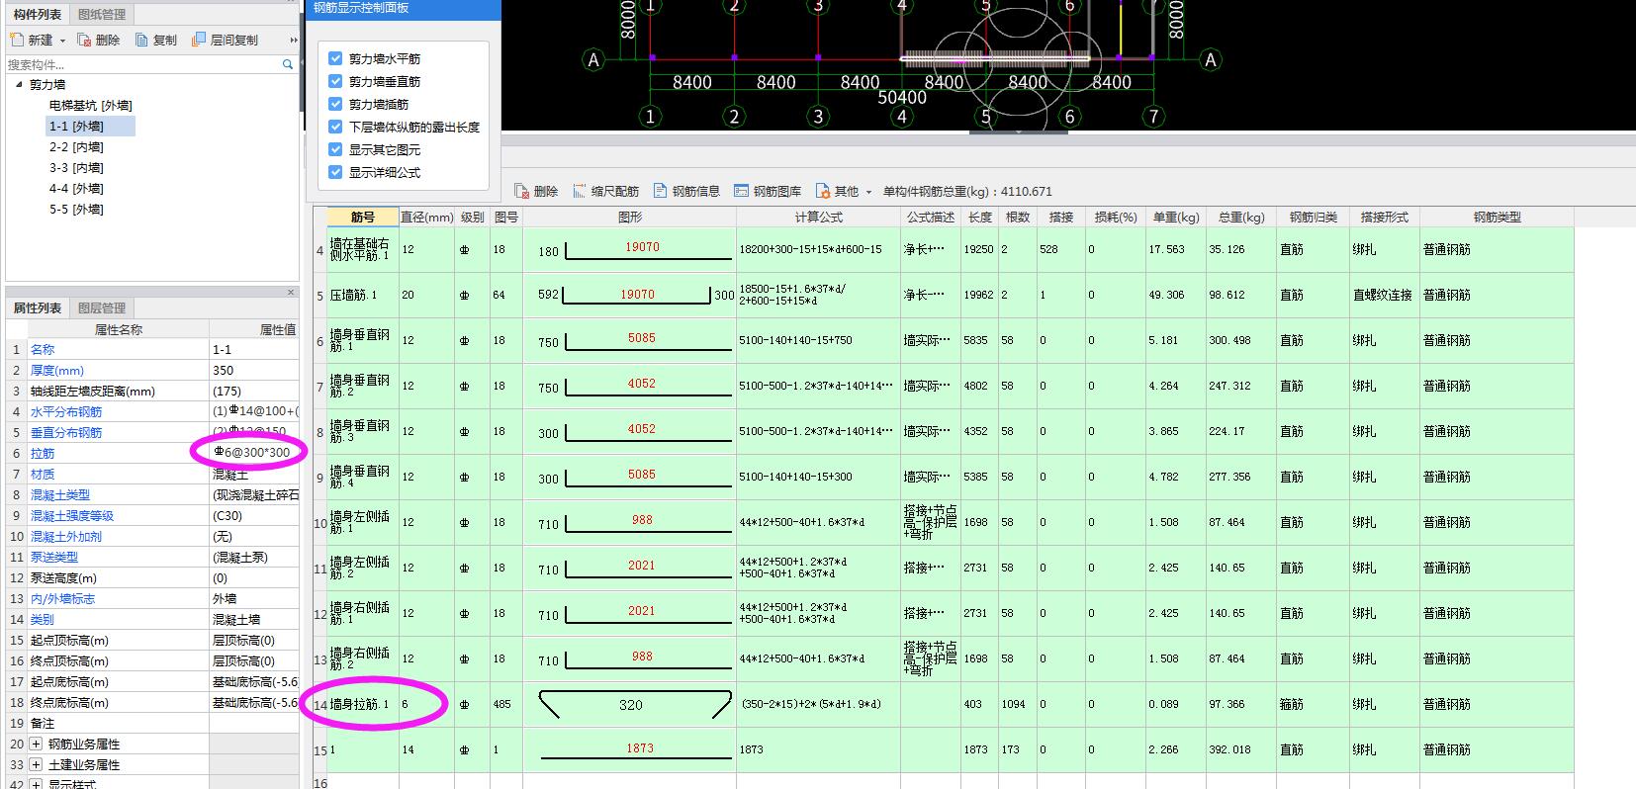Click the 钢筋类型 column header
The height and width of the screenshot is (789, 1636).
1497,218
